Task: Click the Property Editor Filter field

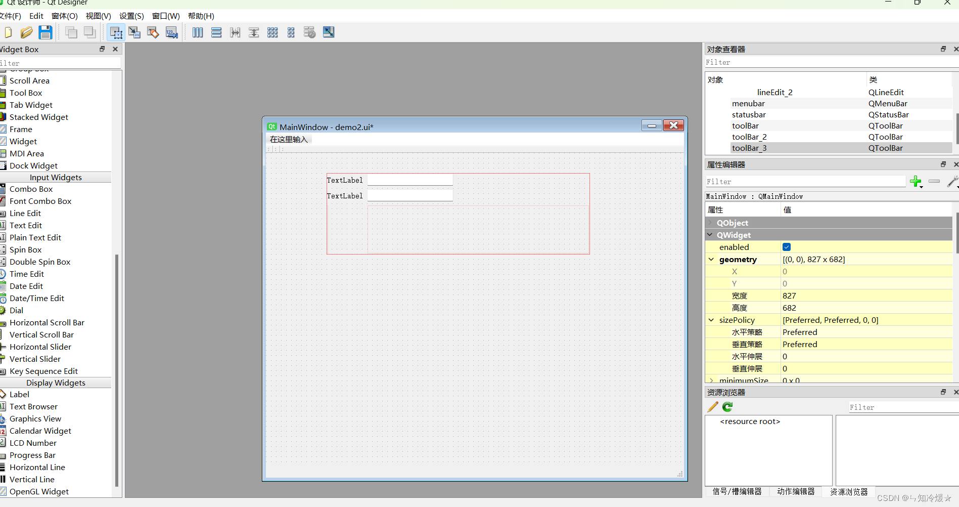Action: point(805,182)
